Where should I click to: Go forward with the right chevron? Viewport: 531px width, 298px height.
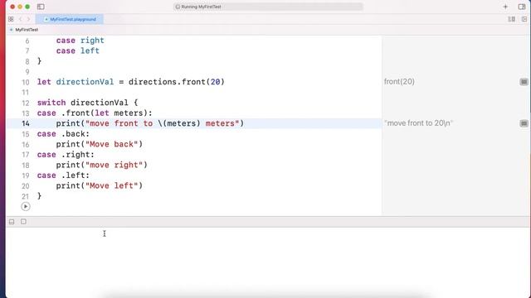[29, 19]
